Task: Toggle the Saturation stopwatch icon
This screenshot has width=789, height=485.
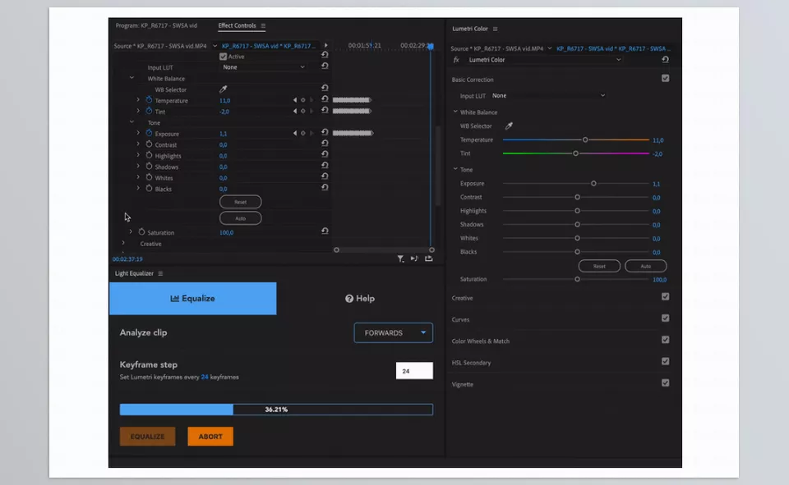Action: point(141,232)
